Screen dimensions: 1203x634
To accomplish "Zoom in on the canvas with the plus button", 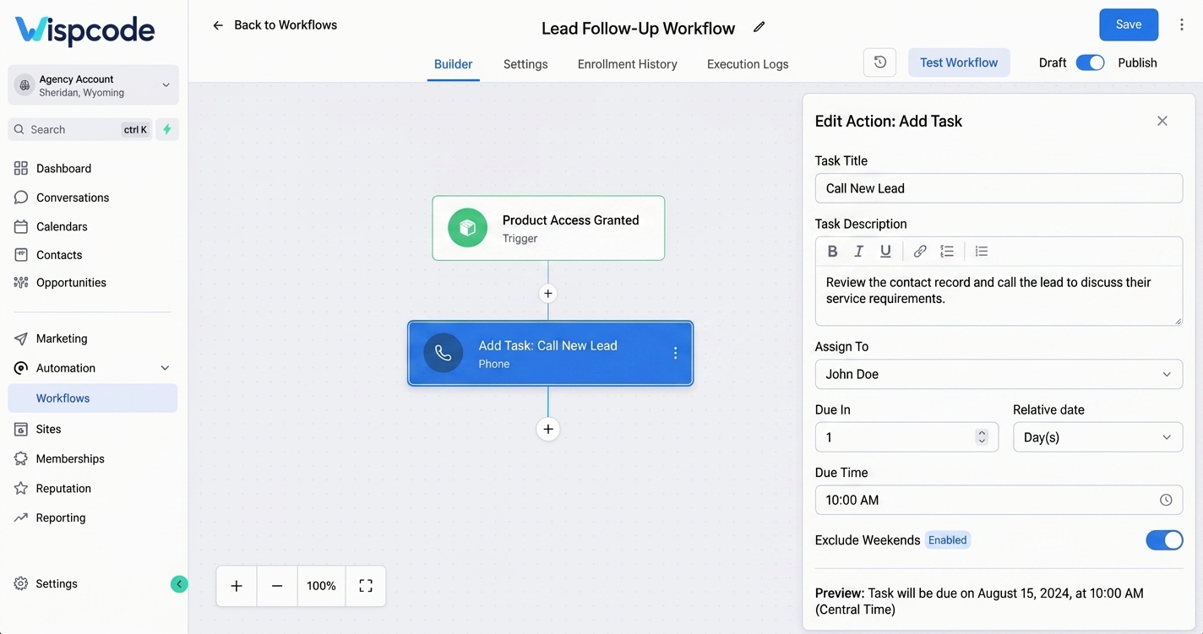I will tap(237, 586).
